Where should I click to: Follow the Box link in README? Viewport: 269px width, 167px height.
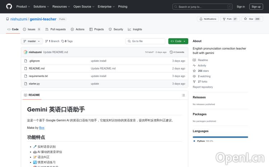click(42, 128)
